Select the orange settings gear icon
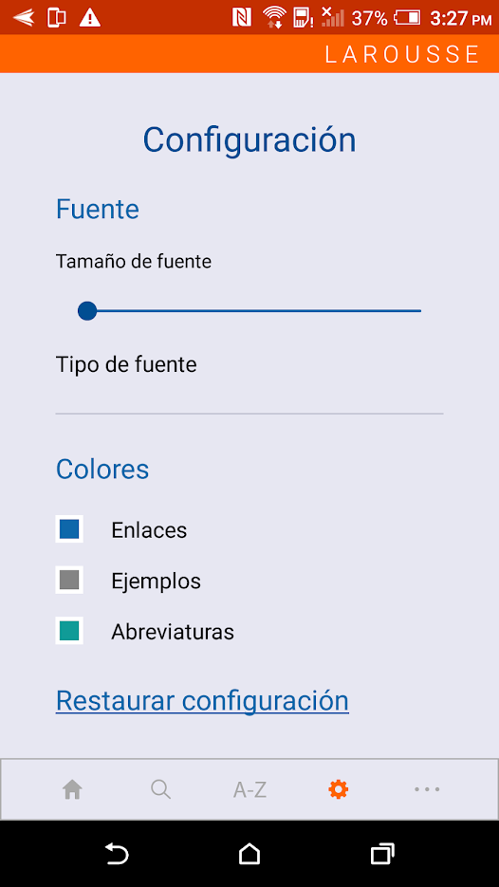The image size is (499, 887). coord(339,789)
